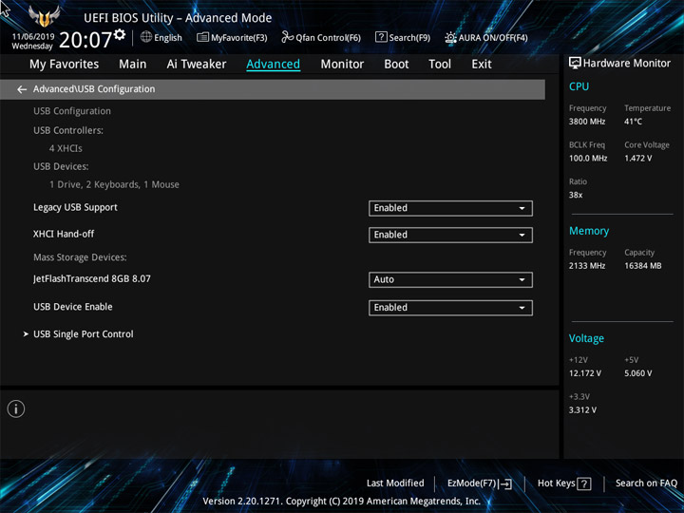Click the 41°C temperature value
This screenshot has height=513, width=684.
click(633, 122)
